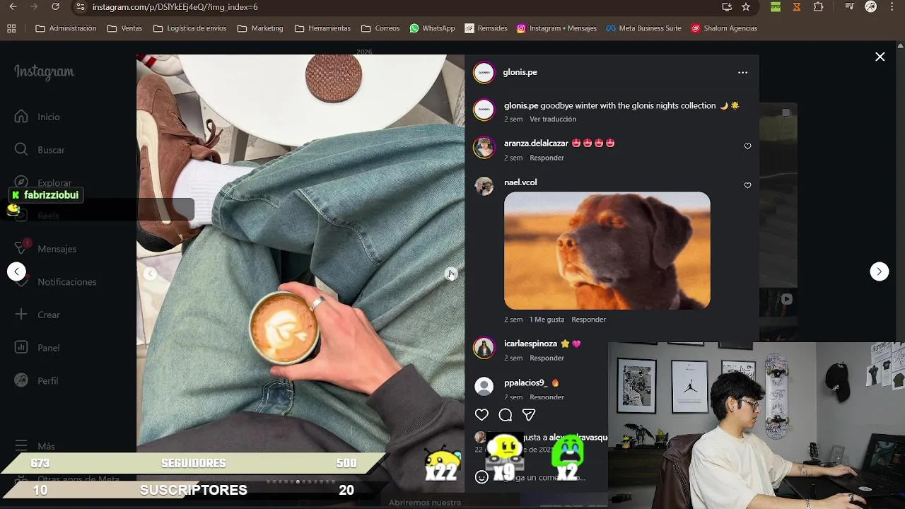
Task: Bookmark this page with star icon
Action: [746, 7]
